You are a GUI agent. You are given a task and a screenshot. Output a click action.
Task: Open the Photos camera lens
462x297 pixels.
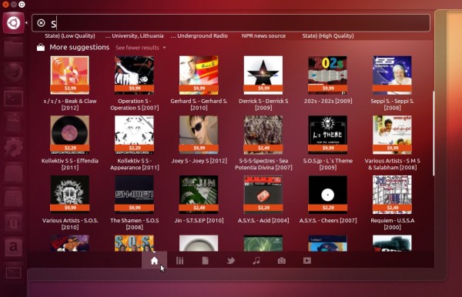[x=282, y=261]
